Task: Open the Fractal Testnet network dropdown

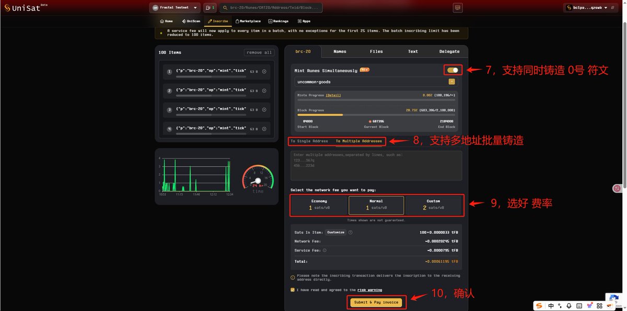Action: [x=175, y=8]
